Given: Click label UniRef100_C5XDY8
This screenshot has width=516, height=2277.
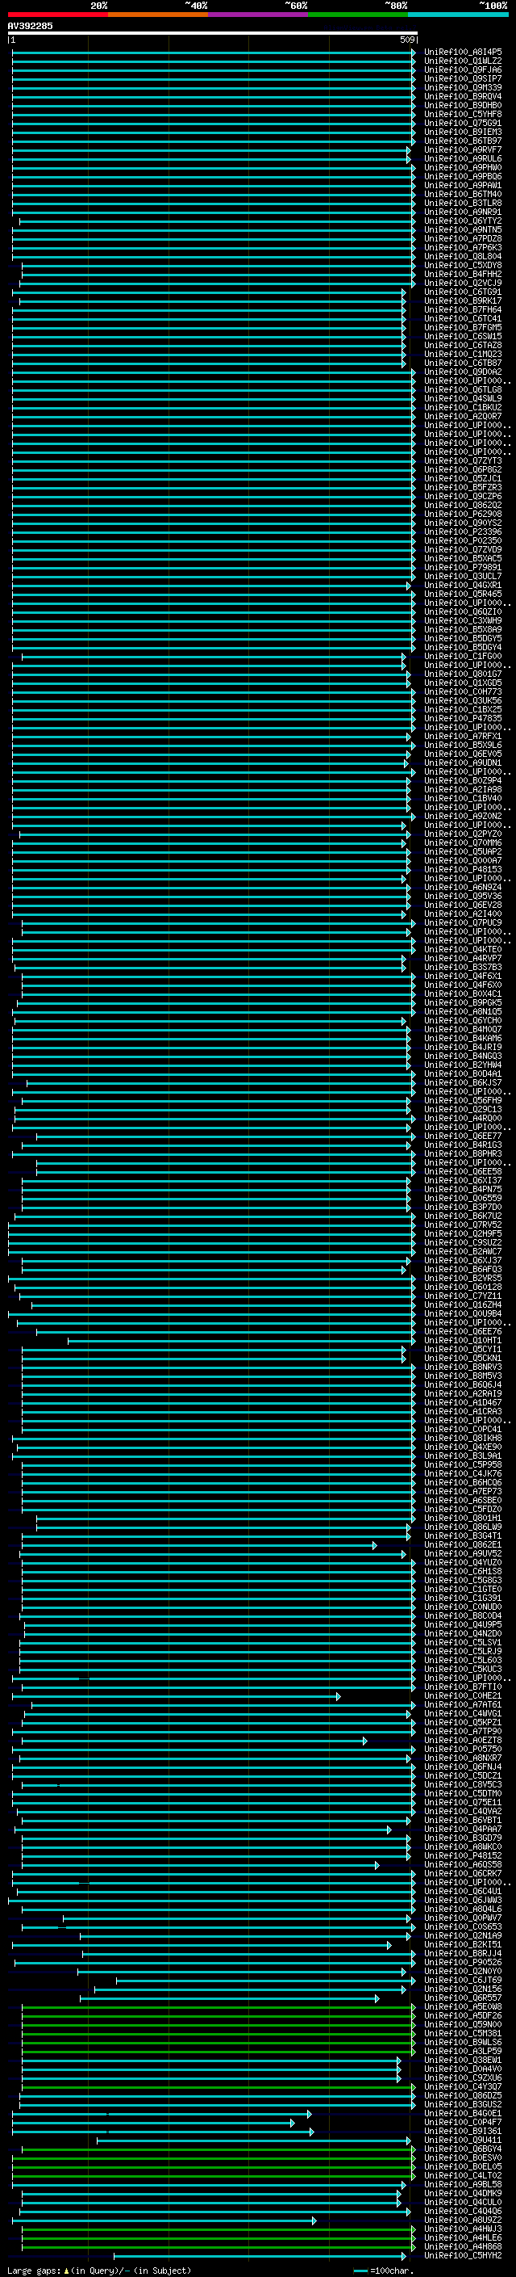Looking at the screenshot, I should (x=463, y=265).
